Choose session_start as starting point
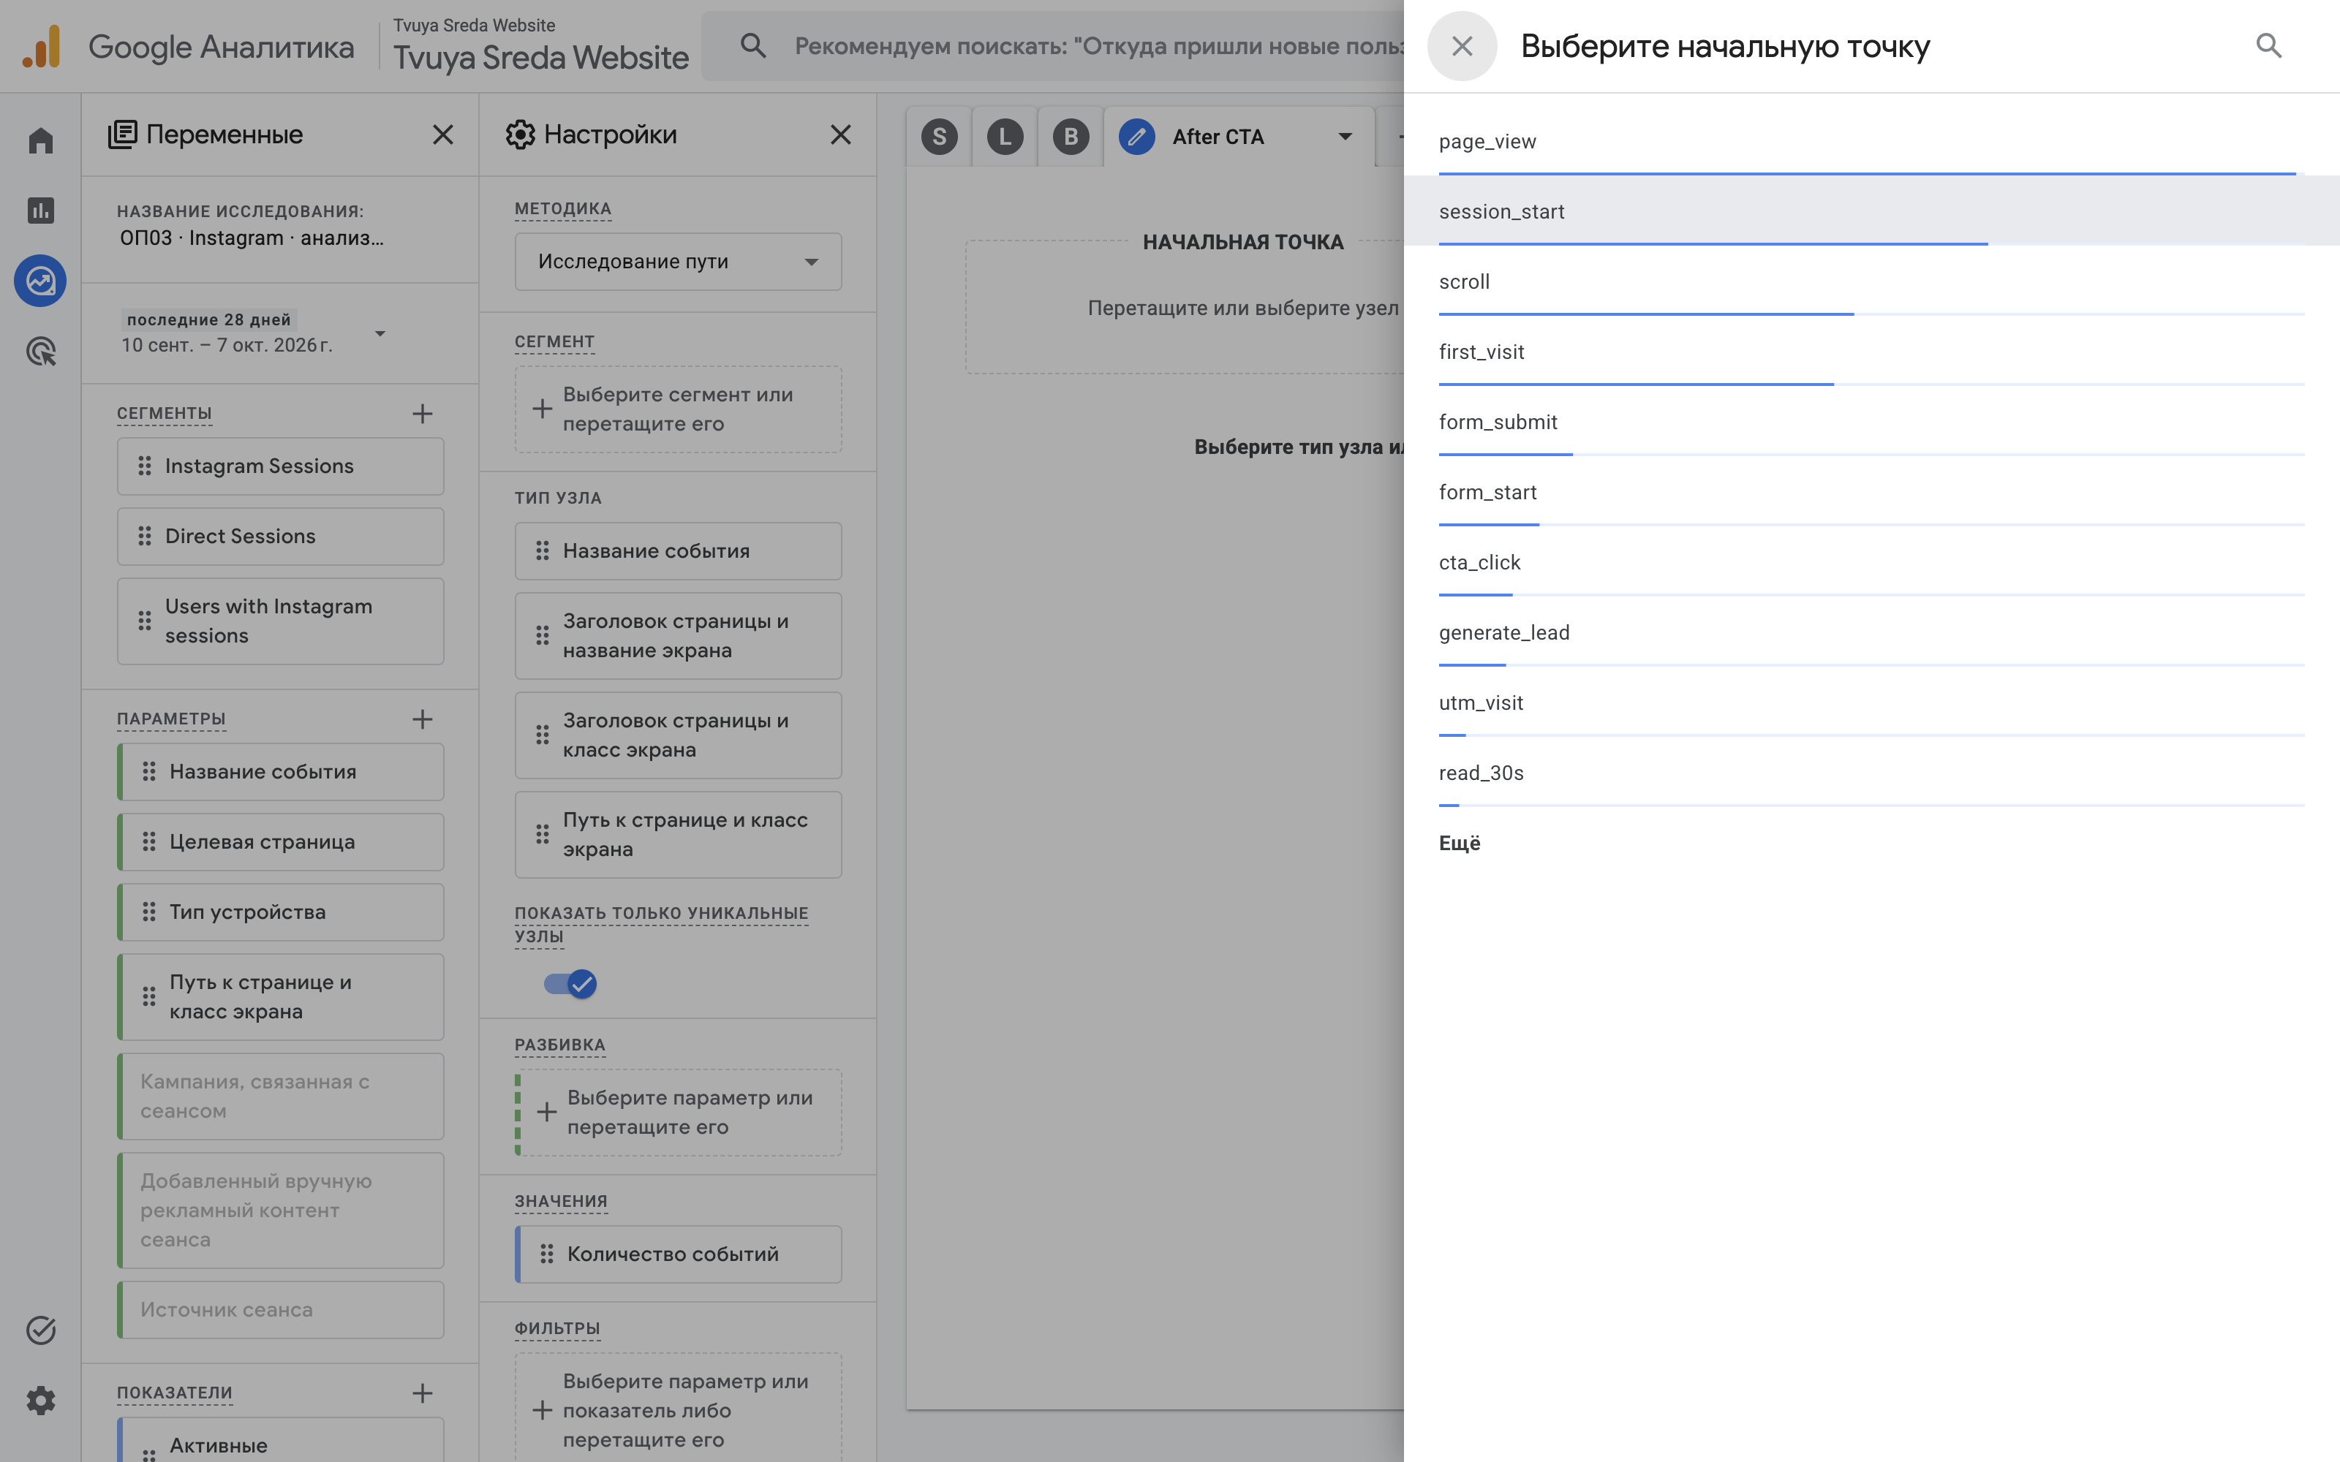The image size is (2340, 1462). tap(1871, 211)
